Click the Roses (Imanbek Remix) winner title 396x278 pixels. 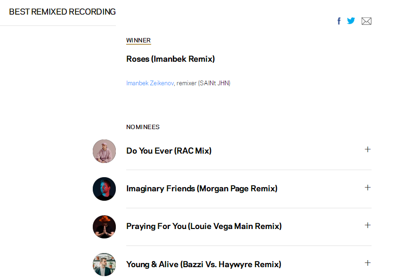pyautogui.click(x=170, y=59)
